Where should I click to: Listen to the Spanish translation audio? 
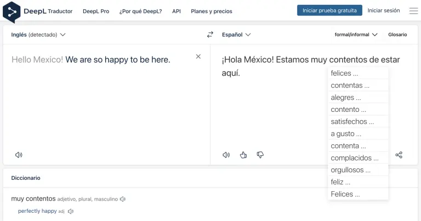[226, 155]
